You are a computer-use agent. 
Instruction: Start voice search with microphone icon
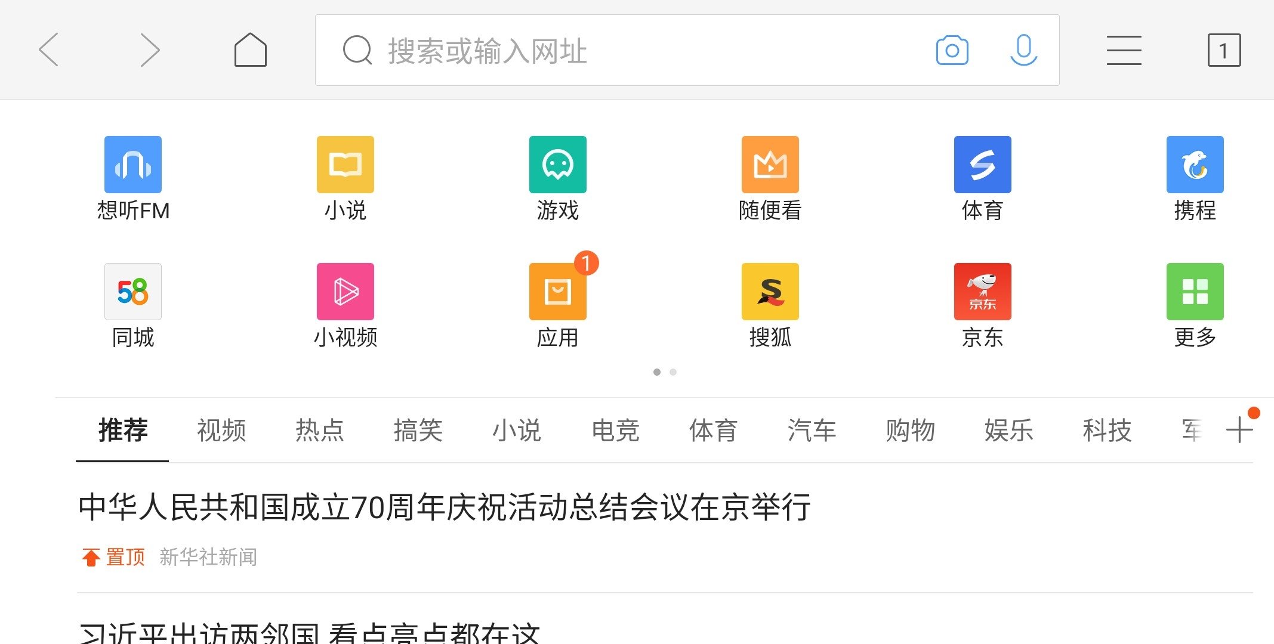(1024, 50)
